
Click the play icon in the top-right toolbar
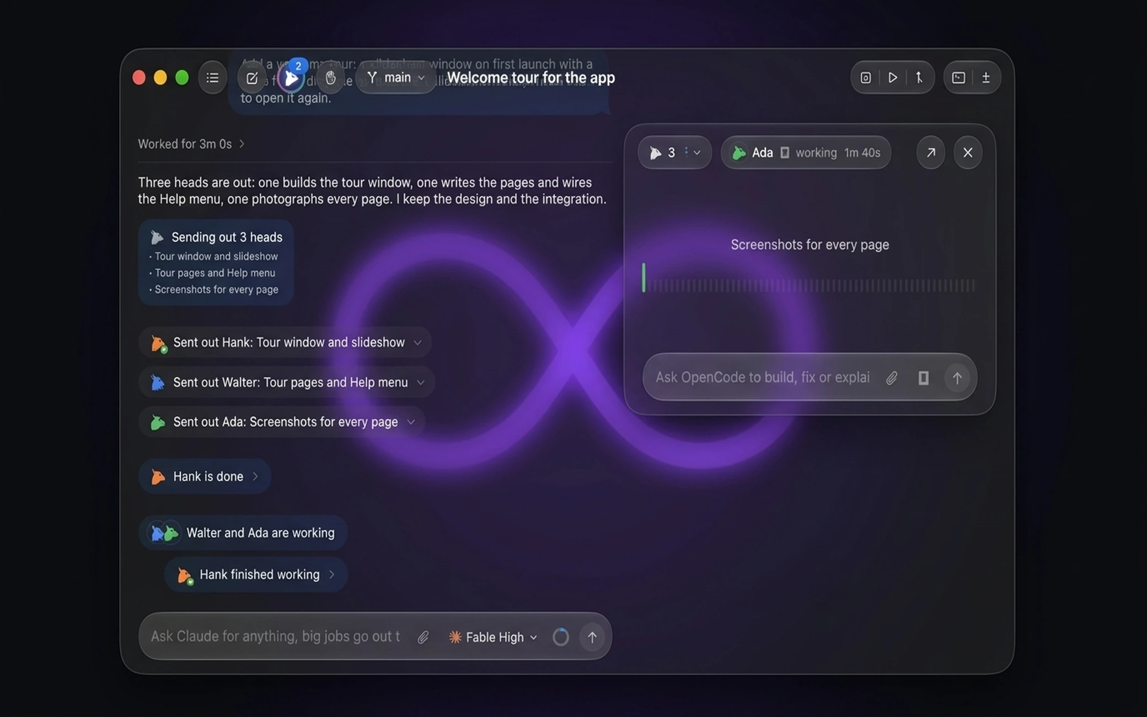(892, 78)
